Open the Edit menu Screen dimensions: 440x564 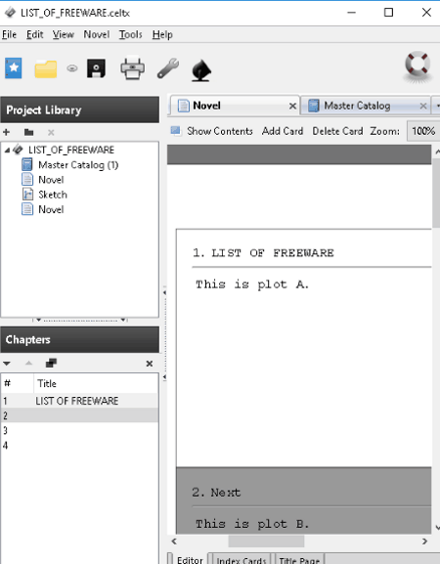pyautogui.click(x=35, y=34)
